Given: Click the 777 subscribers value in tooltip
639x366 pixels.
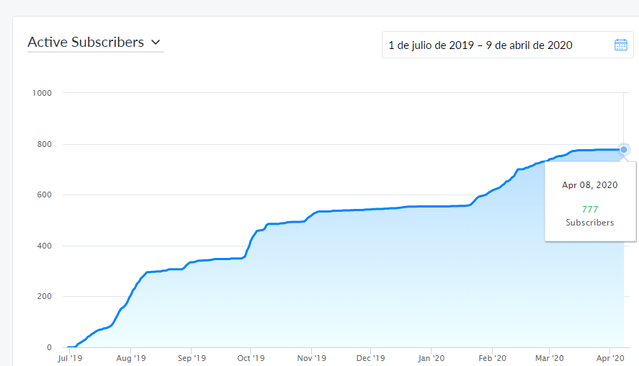Looking at the screenshot, I should tap(590, 210).
